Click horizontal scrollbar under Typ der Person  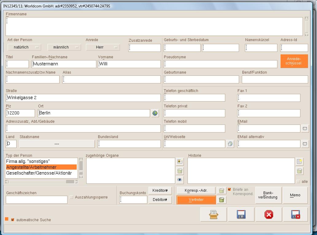41,182
